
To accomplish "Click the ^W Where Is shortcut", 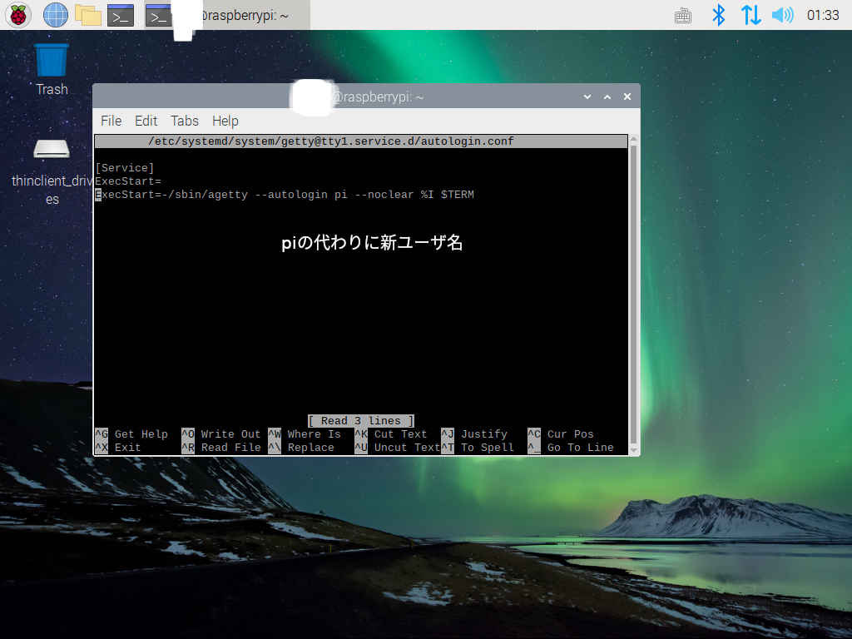I will 305,434.
